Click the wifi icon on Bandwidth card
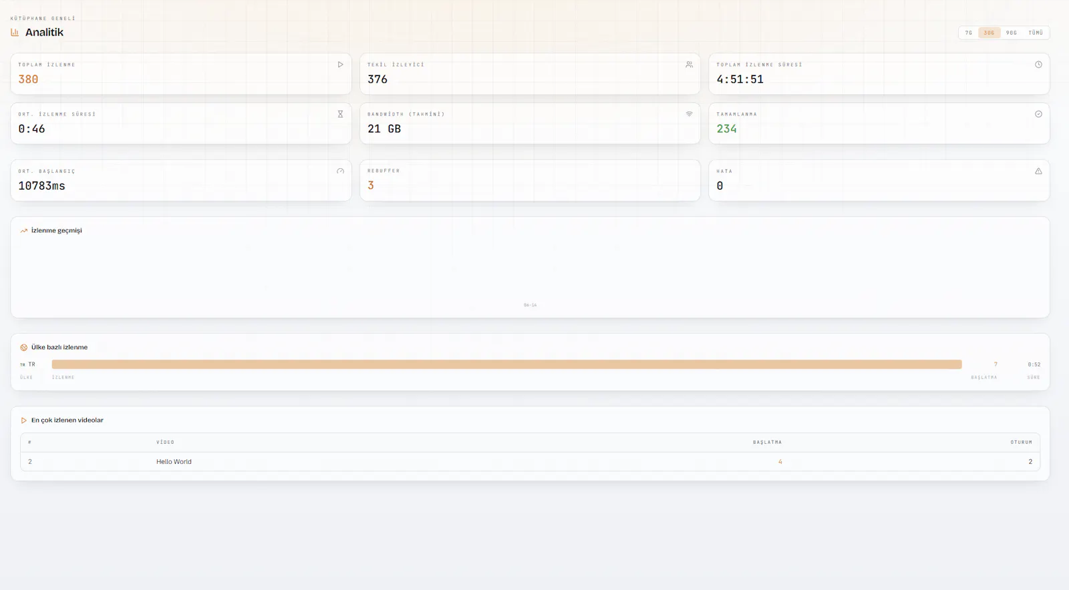This screenshot has width=1069, height=590. click(689, 114)
